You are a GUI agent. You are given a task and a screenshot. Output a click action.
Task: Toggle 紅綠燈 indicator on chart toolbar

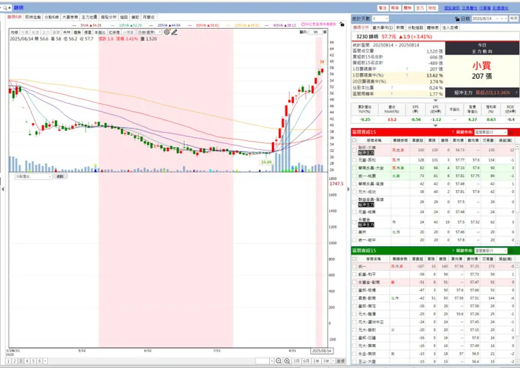click(114, 32)
